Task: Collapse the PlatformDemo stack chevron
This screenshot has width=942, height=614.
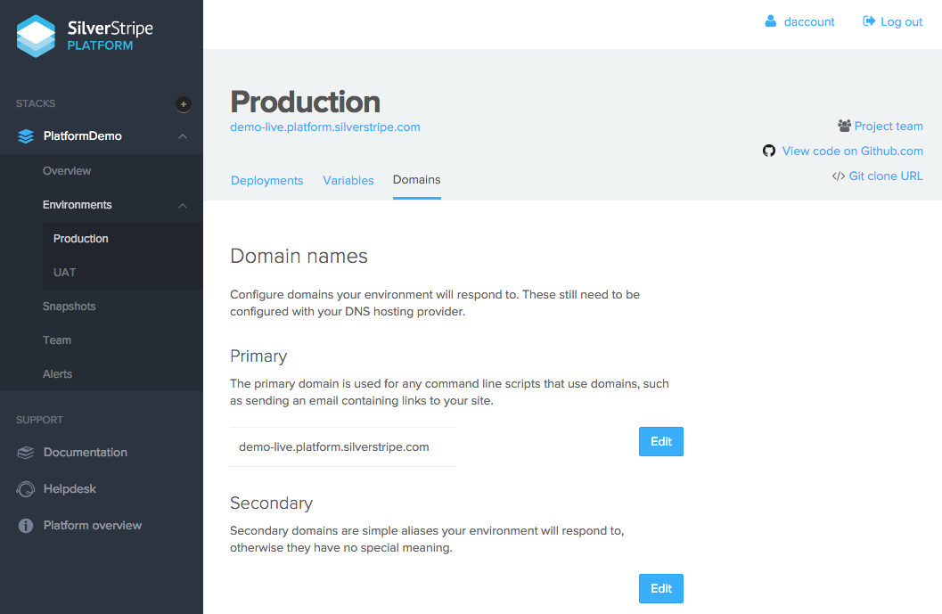Action: (x=183, y=135)
